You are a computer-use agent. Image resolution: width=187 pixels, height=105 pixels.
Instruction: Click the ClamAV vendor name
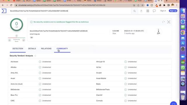tap(99, 95)
